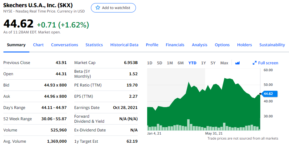Viewport: 289px width, 148px height.
Task: Click the Open value 44.31
Action: click(61, 74)
